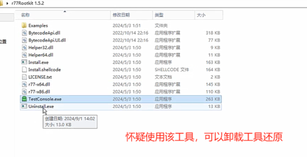Click the 318 KB size cell
Screen dimensions: 307x157
213,33
